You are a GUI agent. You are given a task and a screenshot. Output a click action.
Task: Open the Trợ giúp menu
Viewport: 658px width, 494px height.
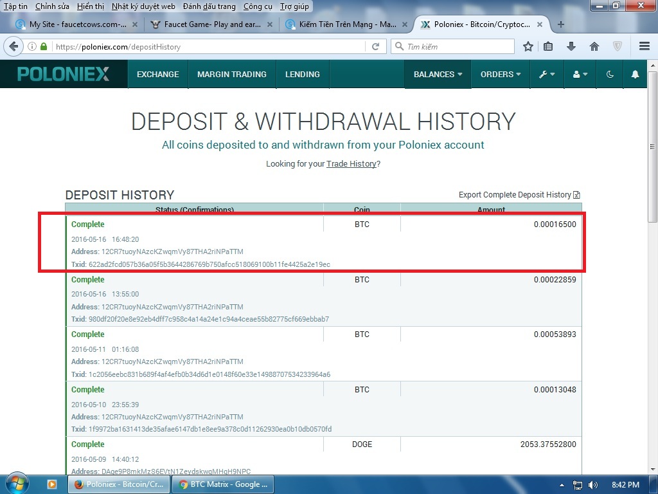point(294,6)
